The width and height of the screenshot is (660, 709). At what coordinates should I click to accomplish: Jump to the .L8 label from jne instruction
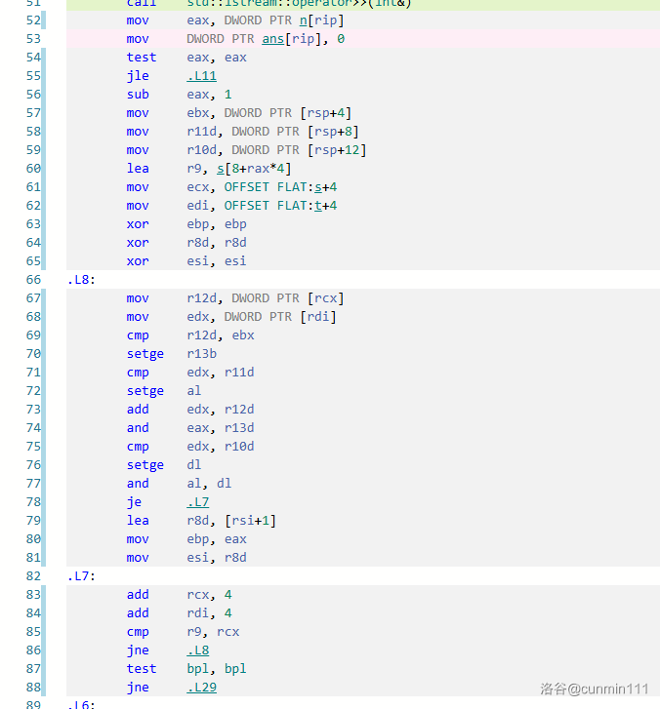click(197, 650)
